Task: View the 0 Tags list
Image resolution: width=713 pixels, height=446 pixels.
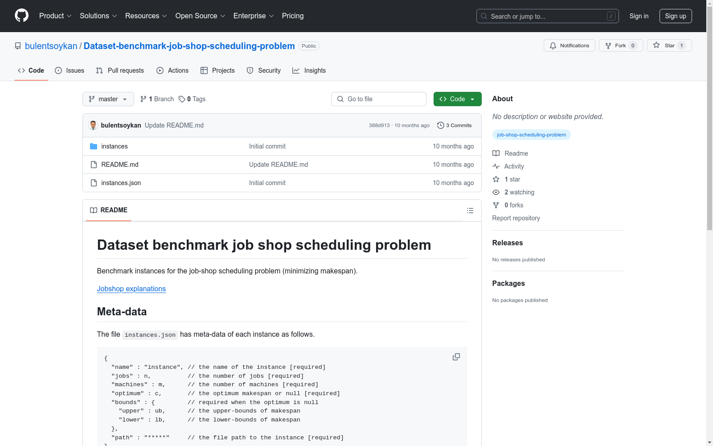Action: pyautogui.click(x=192, y=99)
